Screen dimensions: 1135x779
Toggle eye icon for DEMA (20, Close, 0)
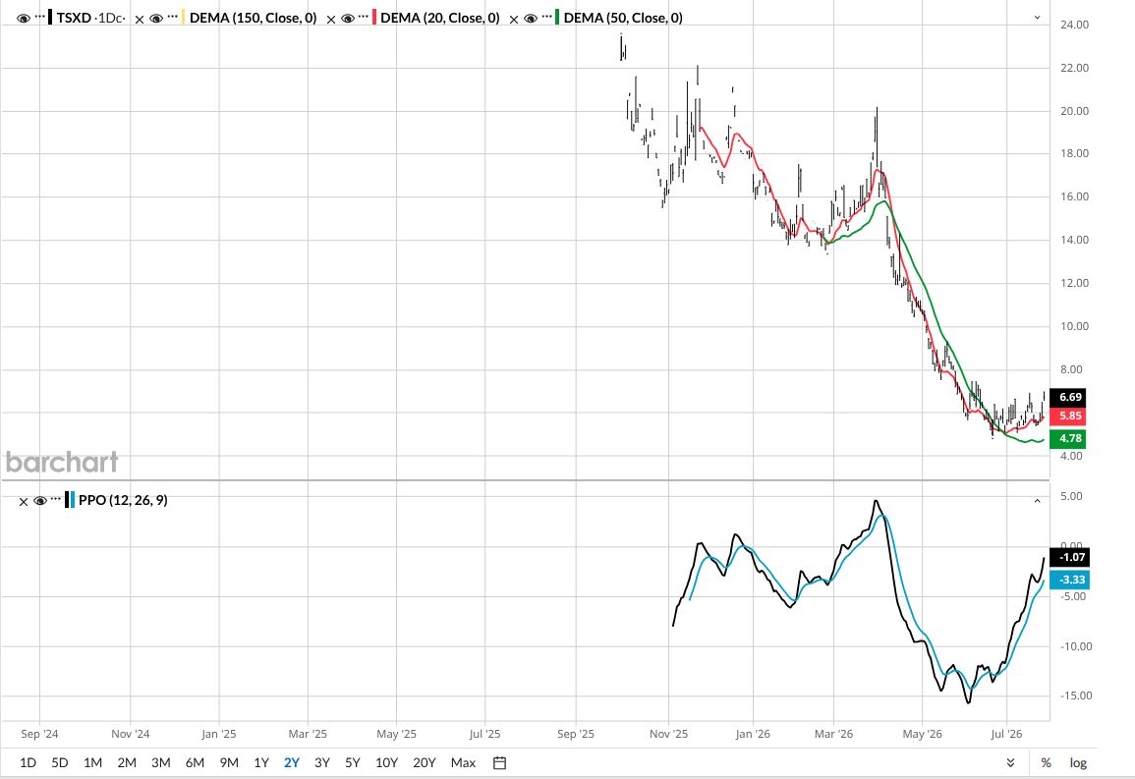point(348,18)
